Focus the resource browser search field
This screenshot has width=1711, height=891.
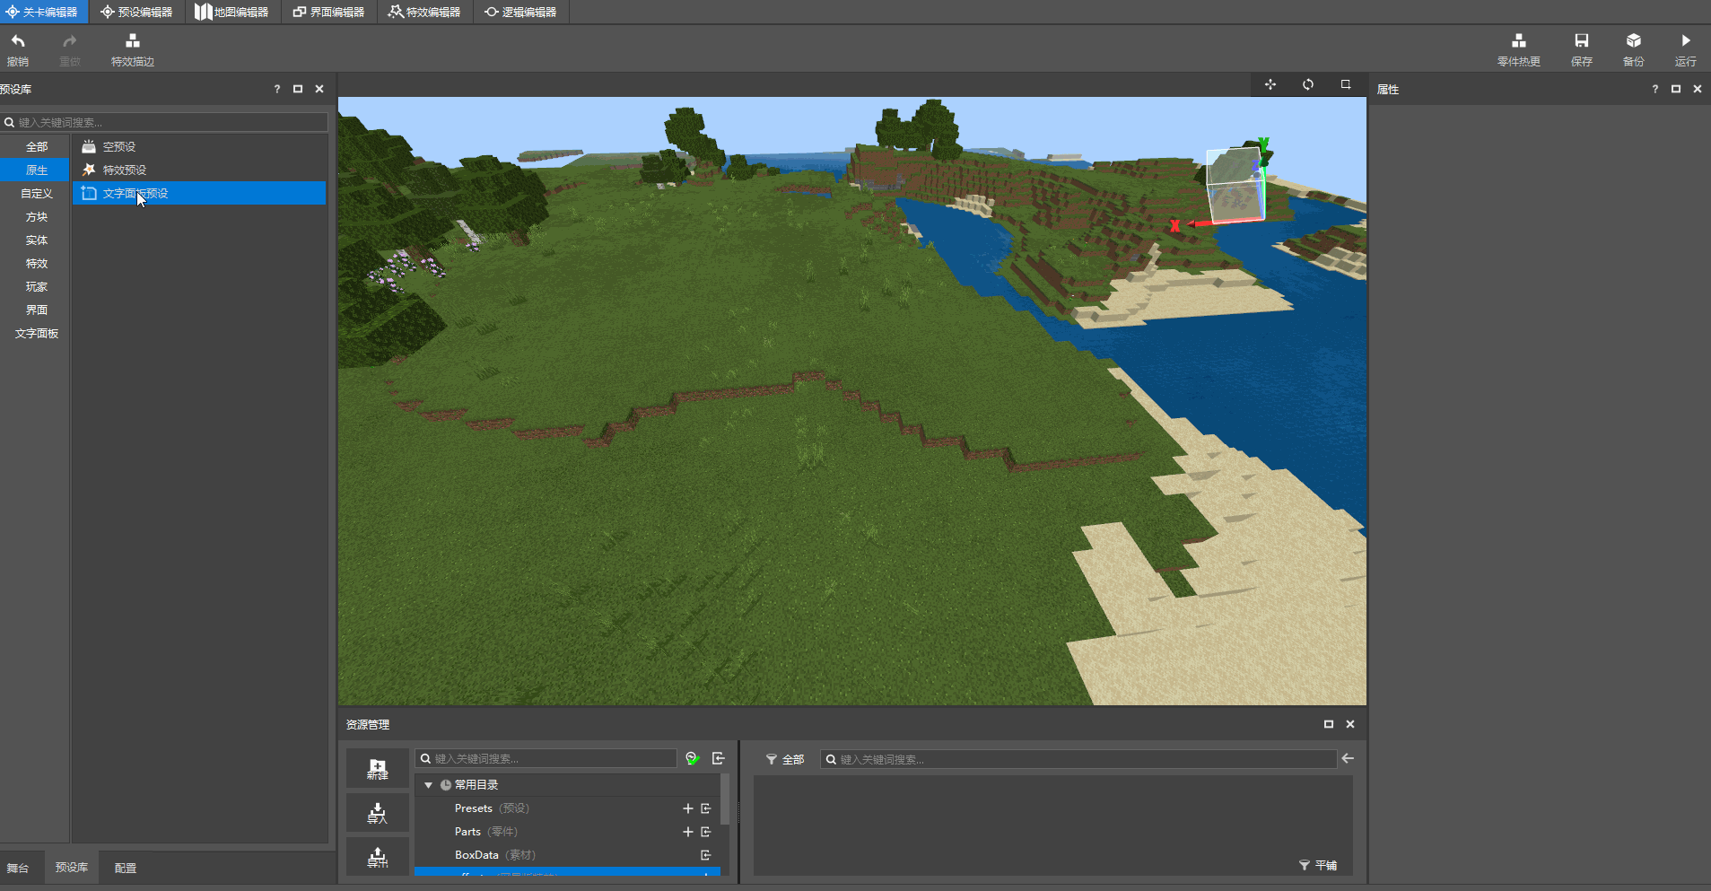1078,759
